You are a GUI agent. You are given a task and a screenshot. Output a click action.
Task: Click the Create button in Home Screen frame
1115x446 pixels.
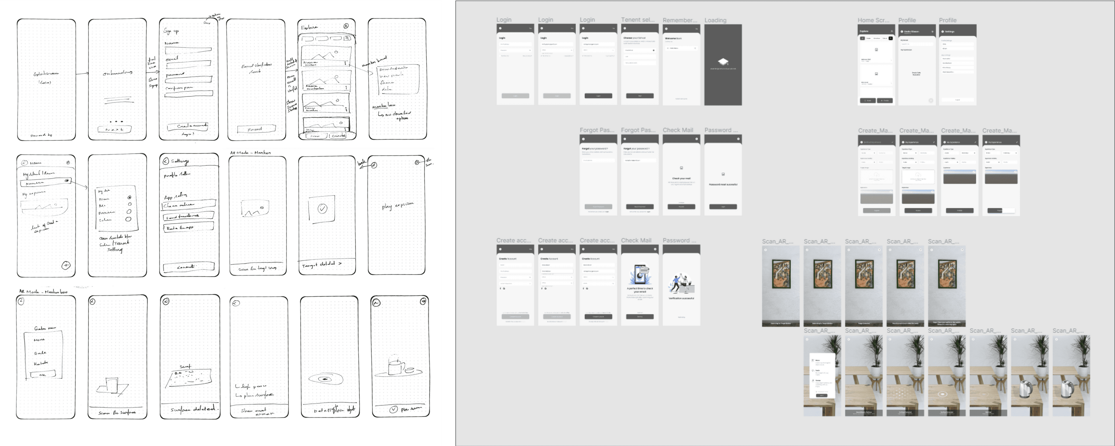coord(884,100)
